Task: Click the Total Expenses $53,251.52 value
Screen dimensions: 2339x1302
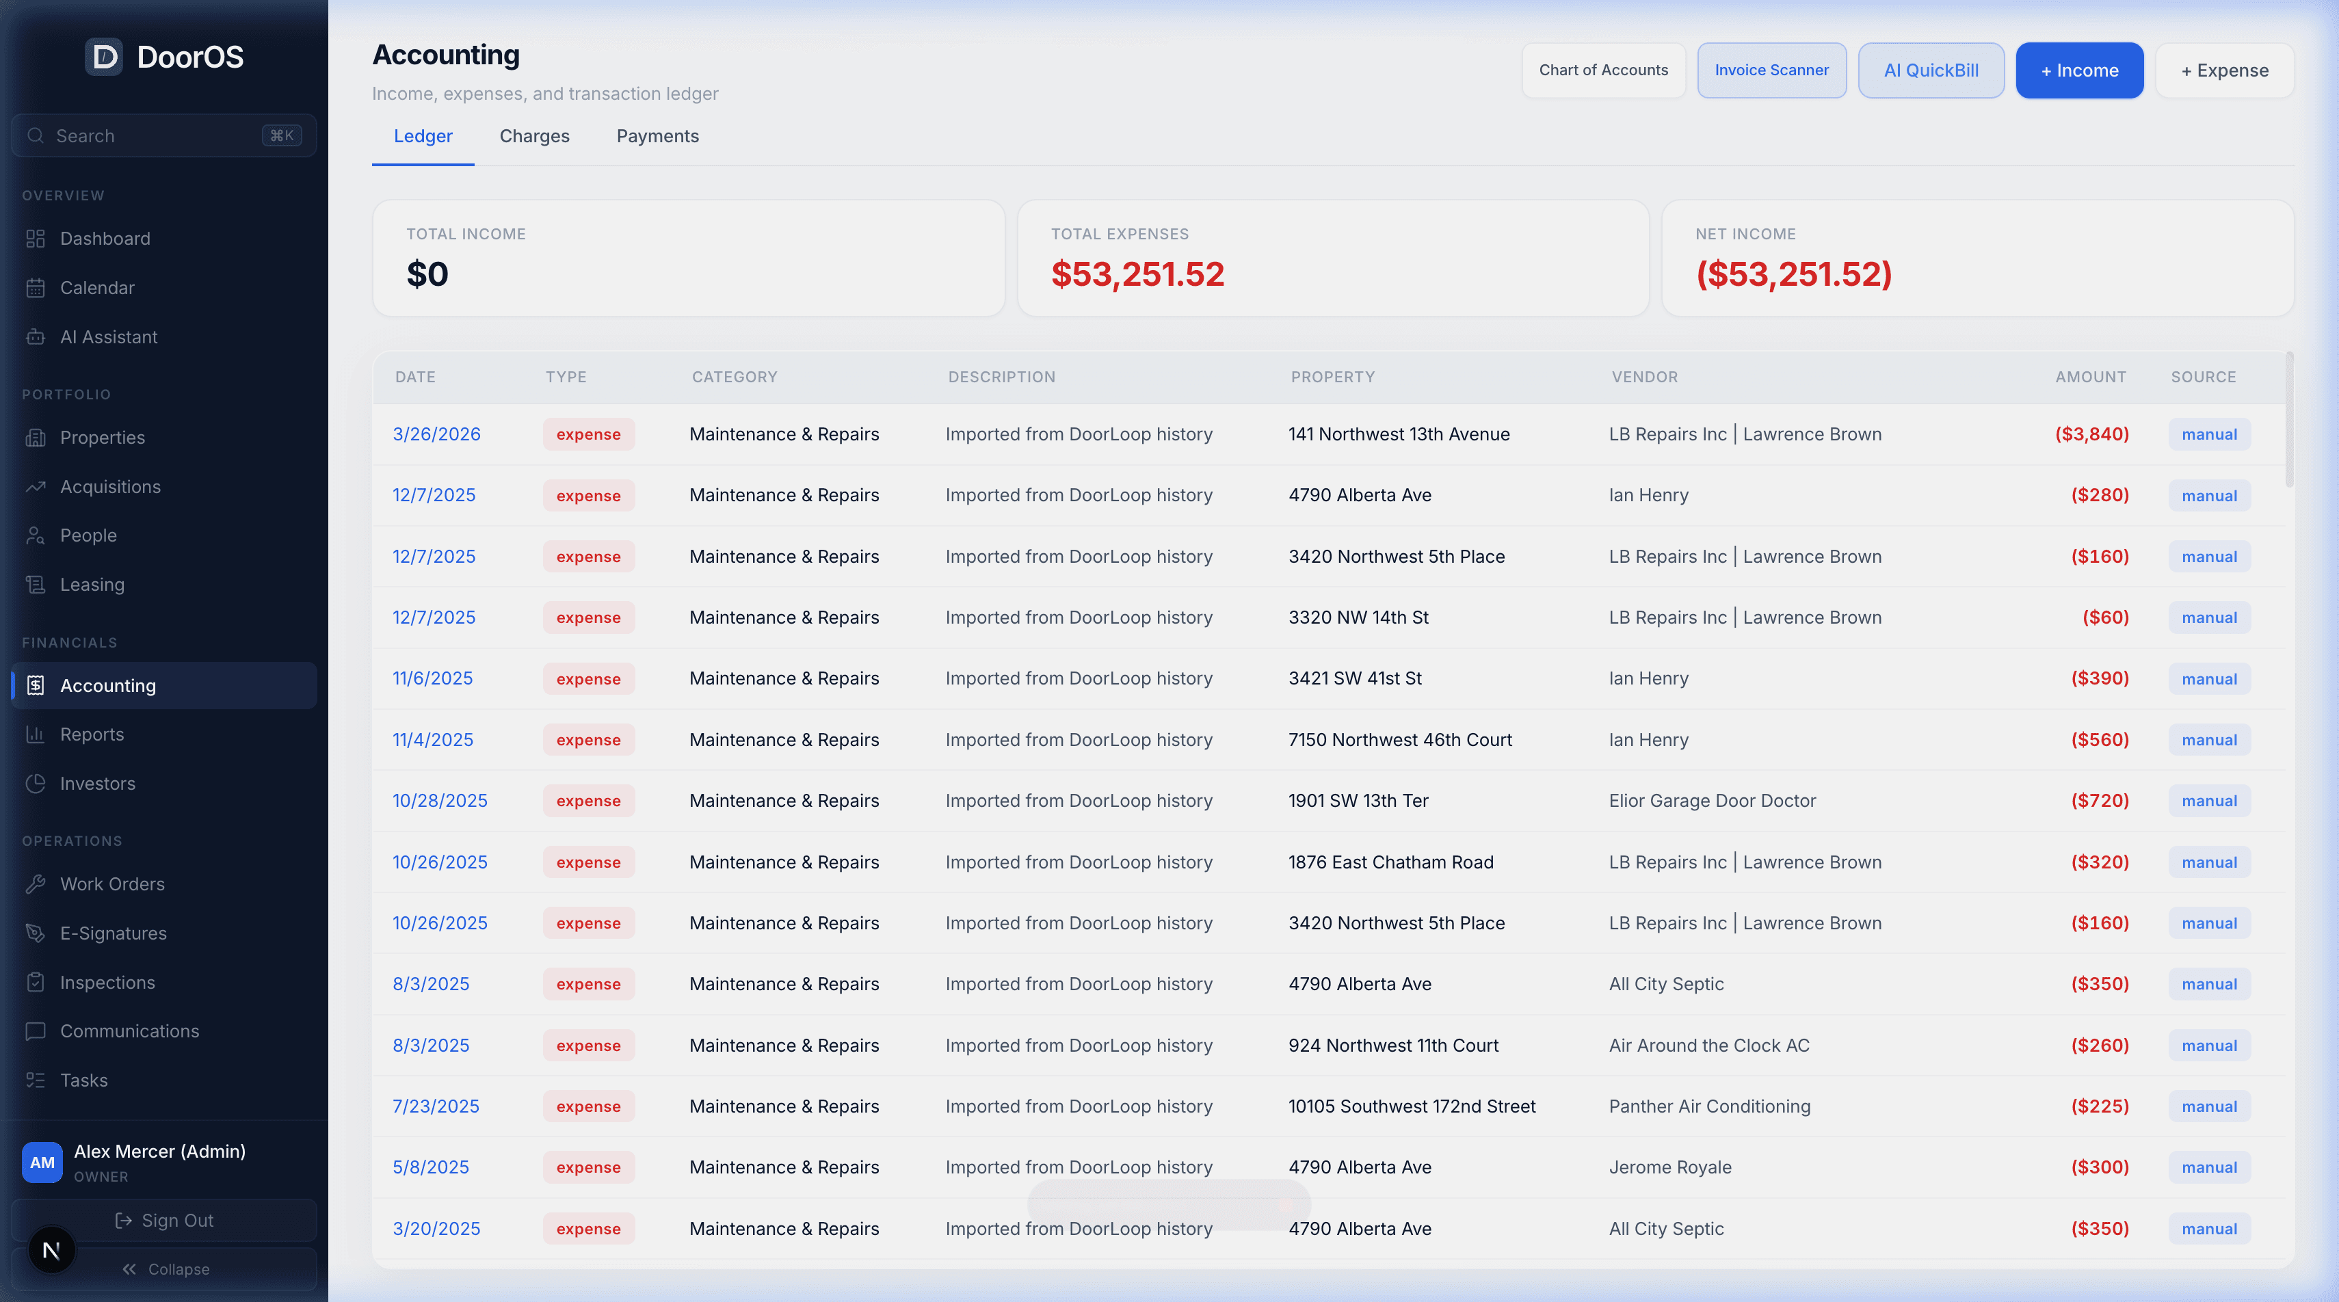Action: coord(1138,274)
